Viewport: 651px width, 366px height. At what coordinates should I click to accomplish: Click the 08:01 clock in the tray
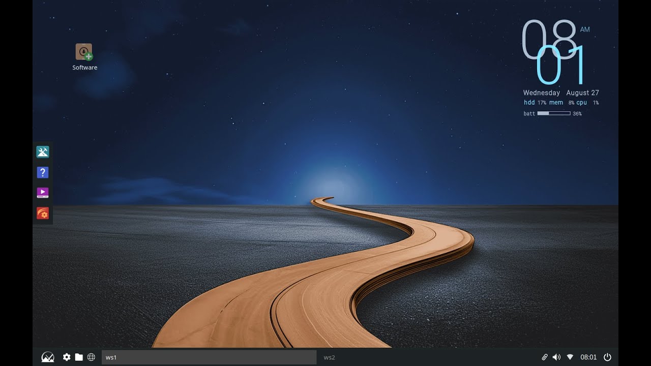coord(589,357)
